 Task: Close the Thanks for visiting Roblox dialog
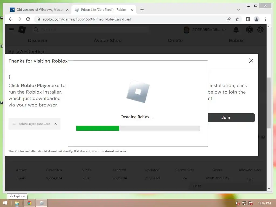(x=251, y=61)
